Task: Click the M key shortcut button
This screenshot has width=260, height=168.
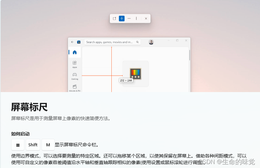Action: [48, 145]
